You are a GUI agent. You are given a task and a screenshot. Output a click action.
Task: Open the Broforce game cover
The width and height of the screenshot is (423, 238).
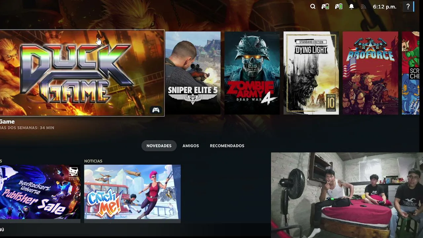pyautogui.click(x=370, y=73)
